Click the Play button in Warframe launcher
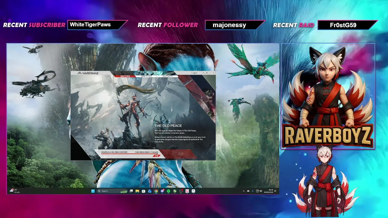388x218 pixels. pos(178,154)
